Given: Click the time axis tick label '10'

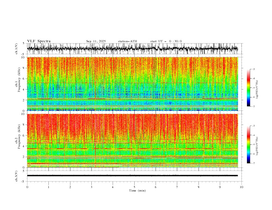Looking at the screenshot, I should click(x=241, y=187).
